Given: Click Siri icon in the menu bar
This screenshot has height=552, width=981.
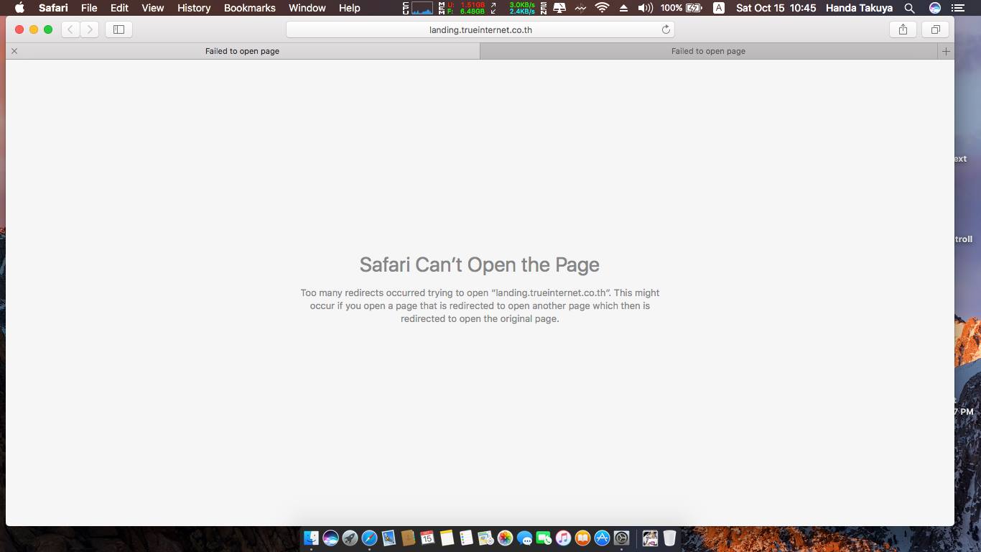Looking at the screenshot, I should [x=935, y=8].
